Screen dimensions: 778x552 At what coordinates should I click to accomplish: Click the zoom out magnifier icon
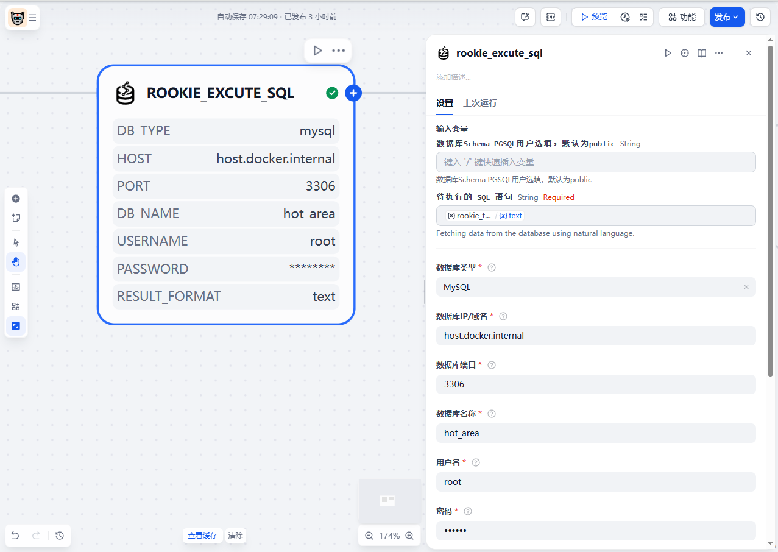(369, 536)
